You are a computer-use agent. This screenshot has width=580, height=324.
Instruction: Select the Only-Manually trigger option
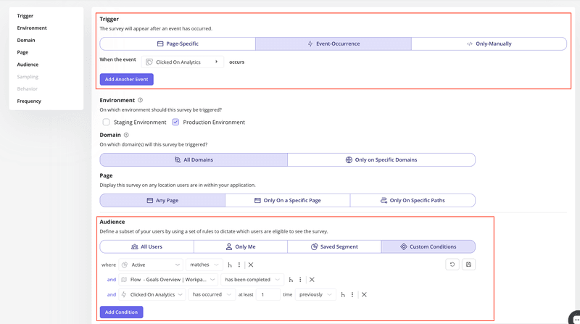coord(489,43)
